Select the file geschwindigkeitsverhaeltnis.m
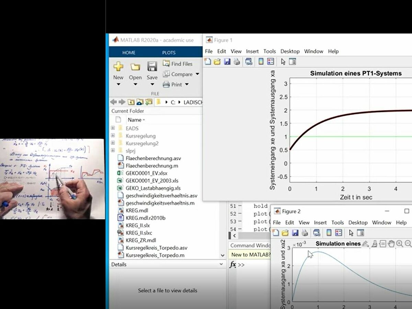This screenshot has width=412, height=309. [x=160, y=203]
